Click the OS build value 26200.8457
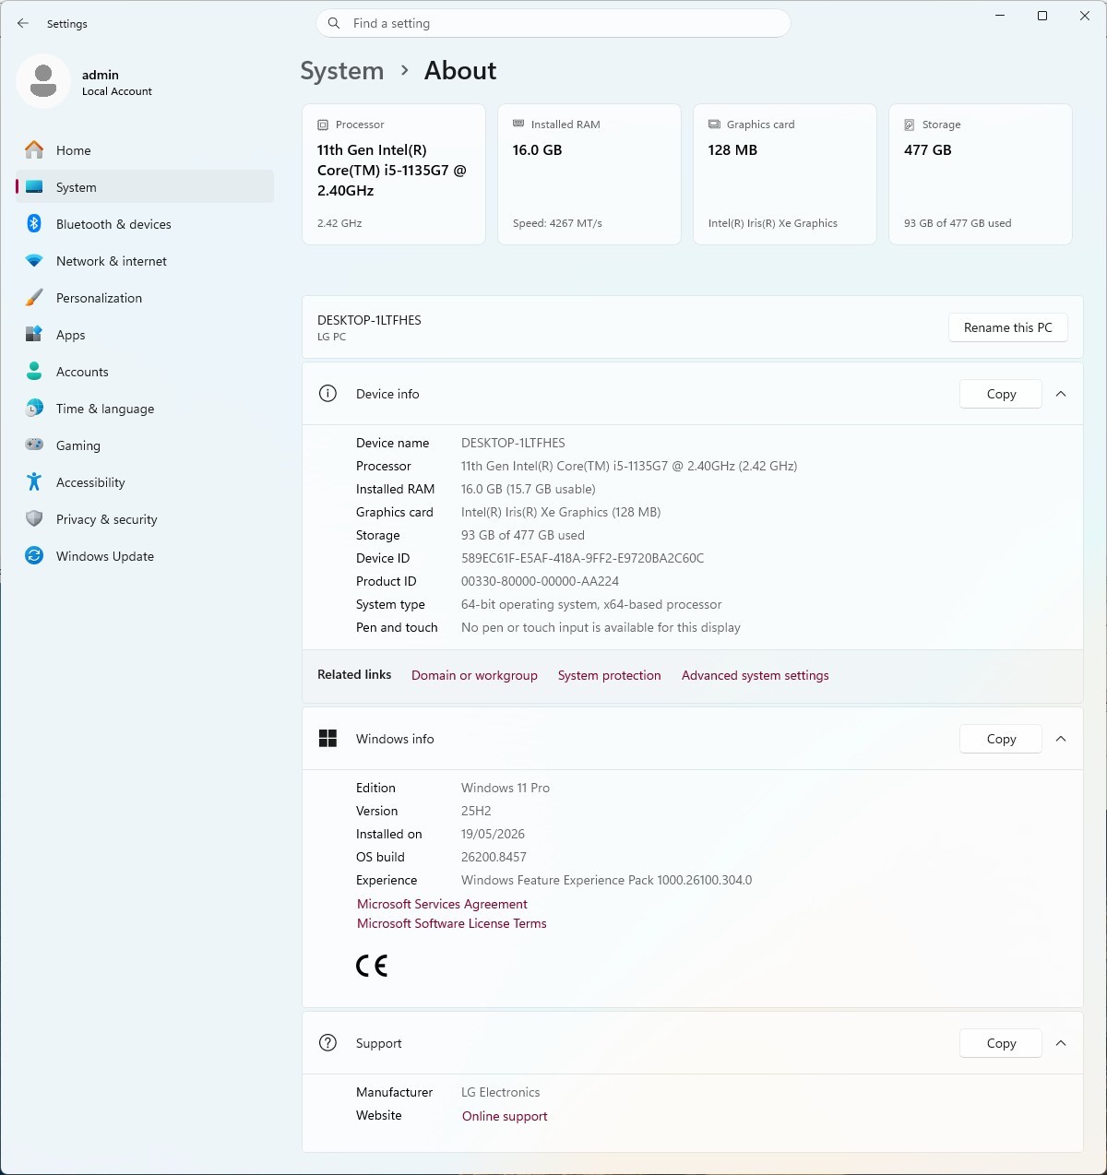Image resolution: width=1107 pixels, height=1175 pixels. [x=494, y=857]
